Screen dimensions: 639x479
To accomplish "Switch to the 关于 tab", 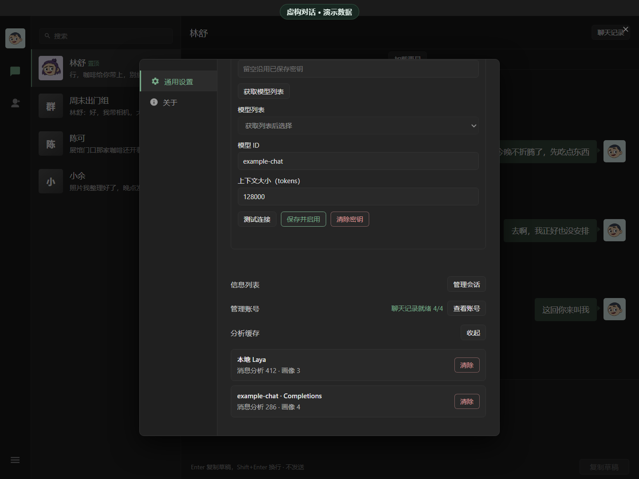I will coord(178,102).
